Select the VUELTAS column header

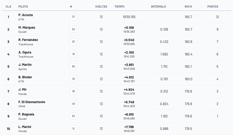tap(101, 7)
